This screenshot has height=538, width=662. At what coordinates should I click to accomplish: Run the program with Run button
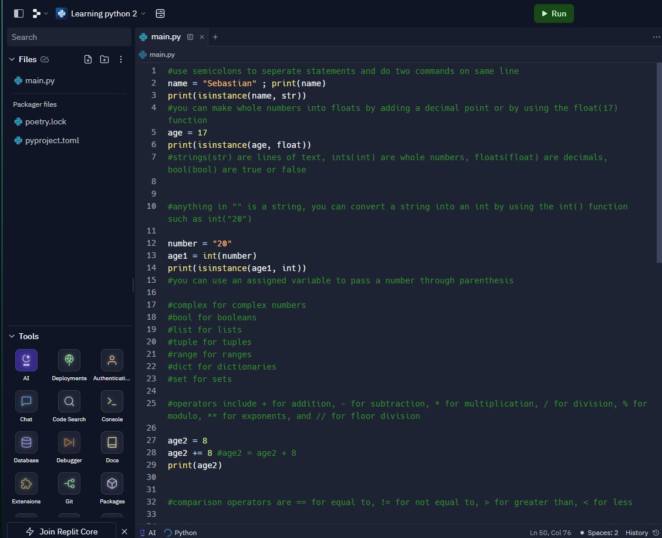click(x=553, y=13)
